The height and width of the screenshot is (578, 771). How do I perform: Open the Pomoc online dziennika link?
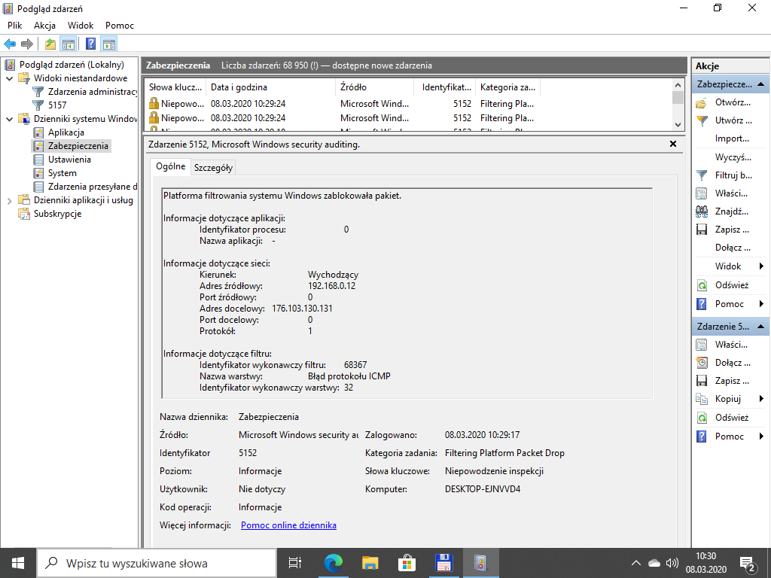[288, 525]
